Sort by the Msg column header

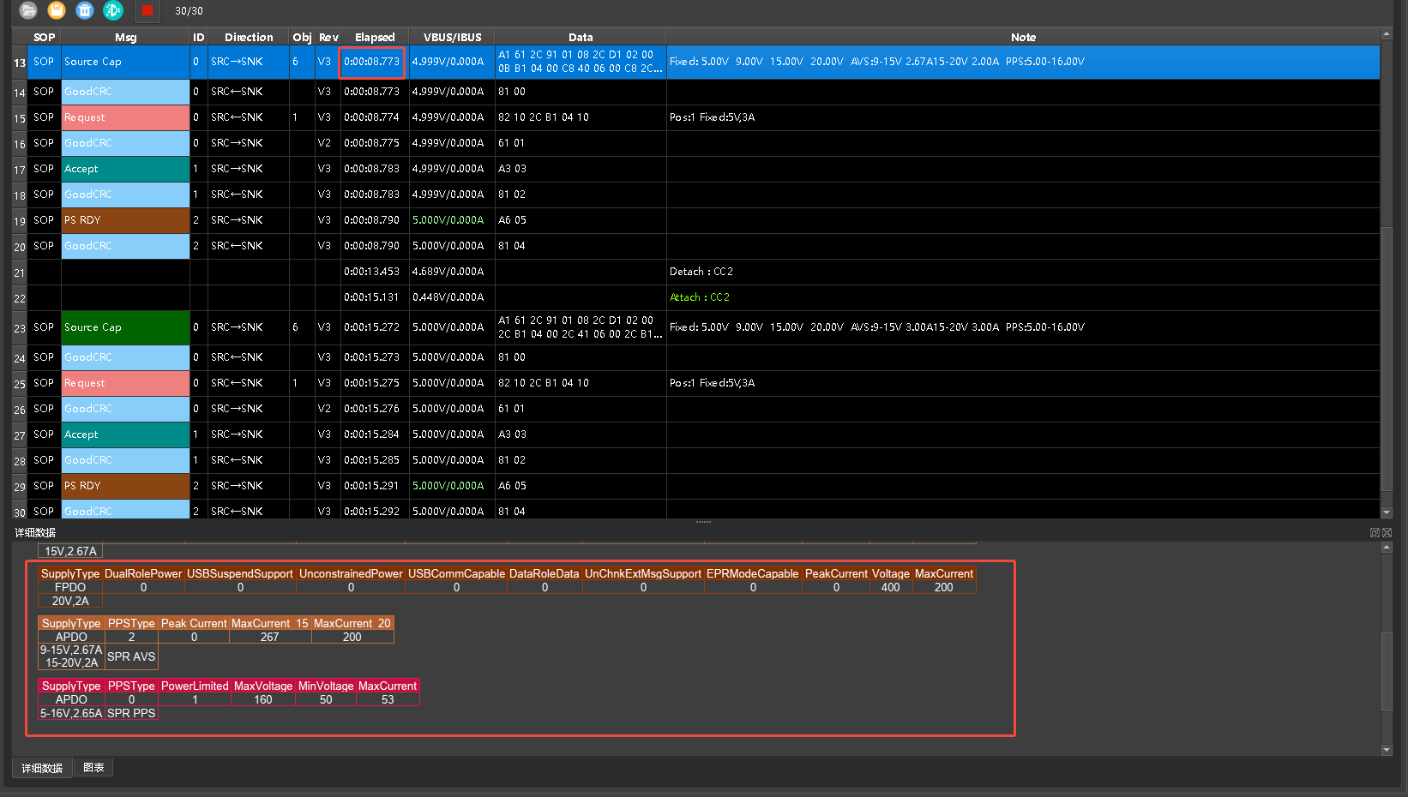[125, 37]
